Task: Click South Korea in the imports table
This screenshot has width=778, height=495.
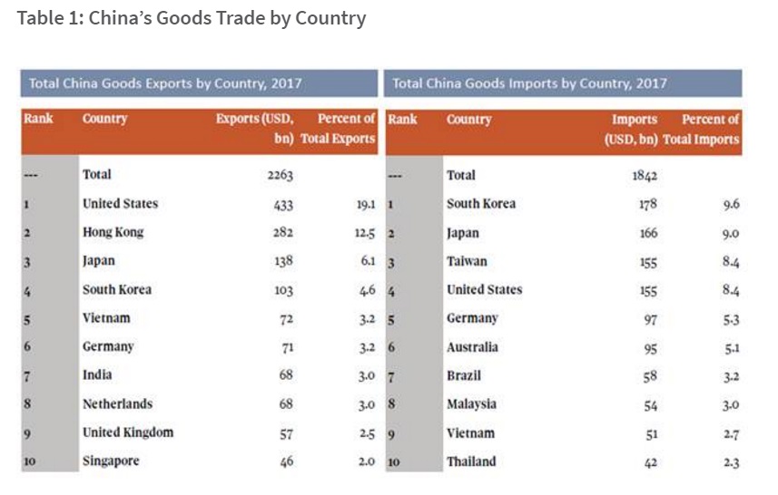Action: click(480, 204)
